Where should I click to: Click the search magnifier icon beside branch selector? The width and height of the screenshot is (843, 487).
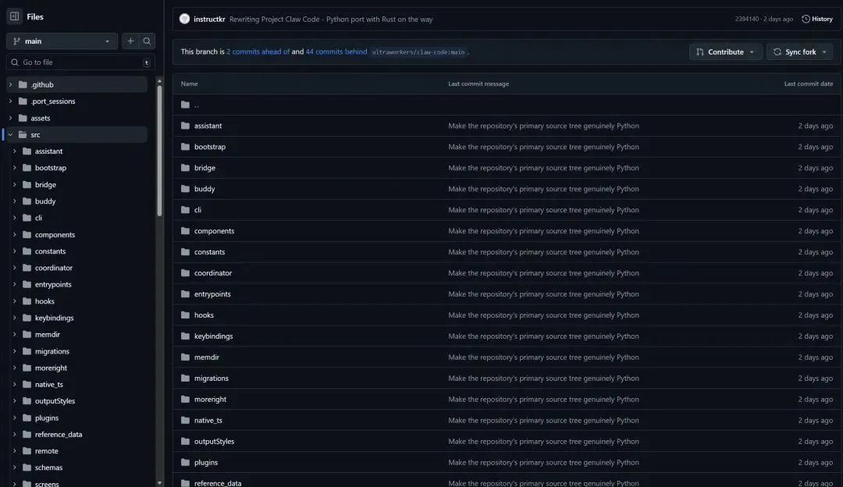[147, 41]
